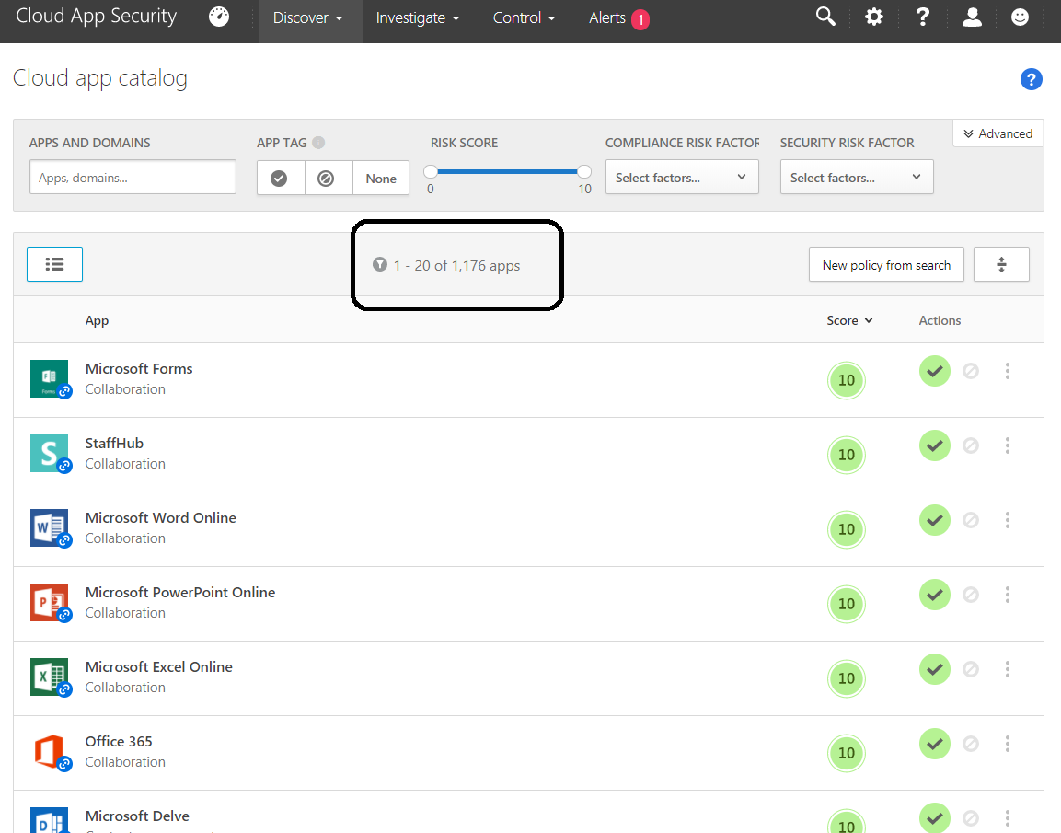This screenshot has width=1061, height=833.
Task: Click the question mark help icon in top bar
Action: pyautogui.click(x=923, y=17)
